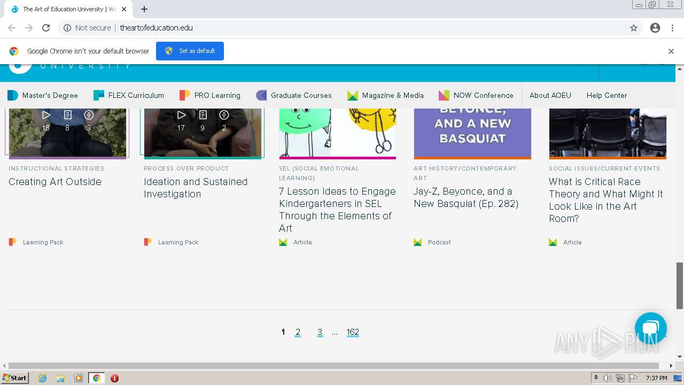Go to pagination page 3
This screenshot has width=684, height=385.
320,332
